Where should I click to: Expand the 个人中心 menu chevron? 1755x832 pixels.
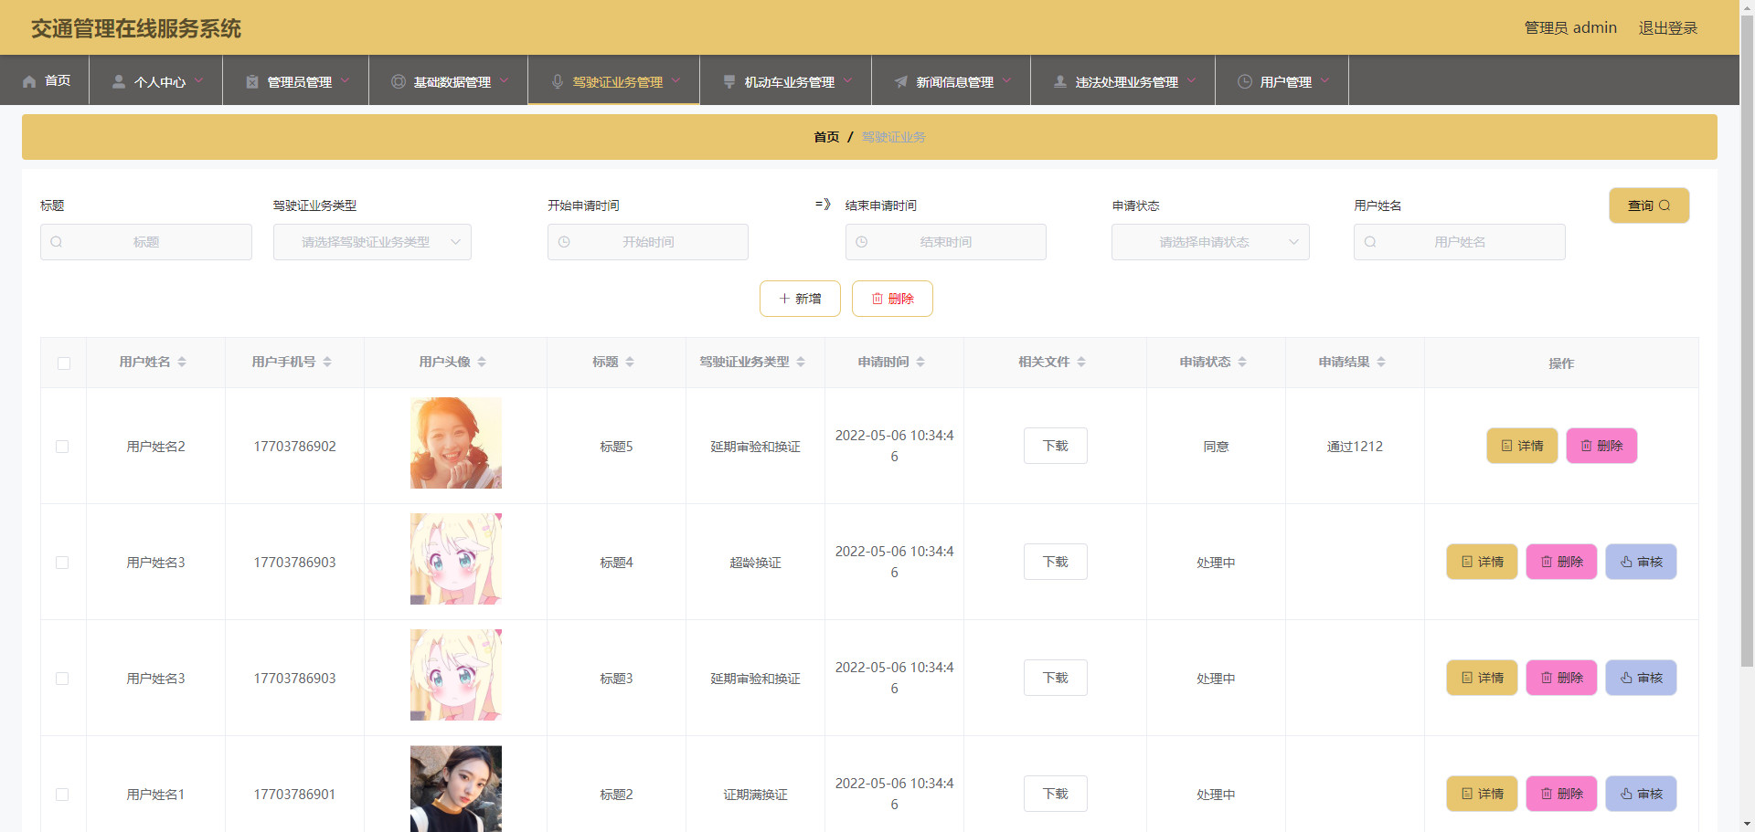pyautogui.click(x=198, y=80)
